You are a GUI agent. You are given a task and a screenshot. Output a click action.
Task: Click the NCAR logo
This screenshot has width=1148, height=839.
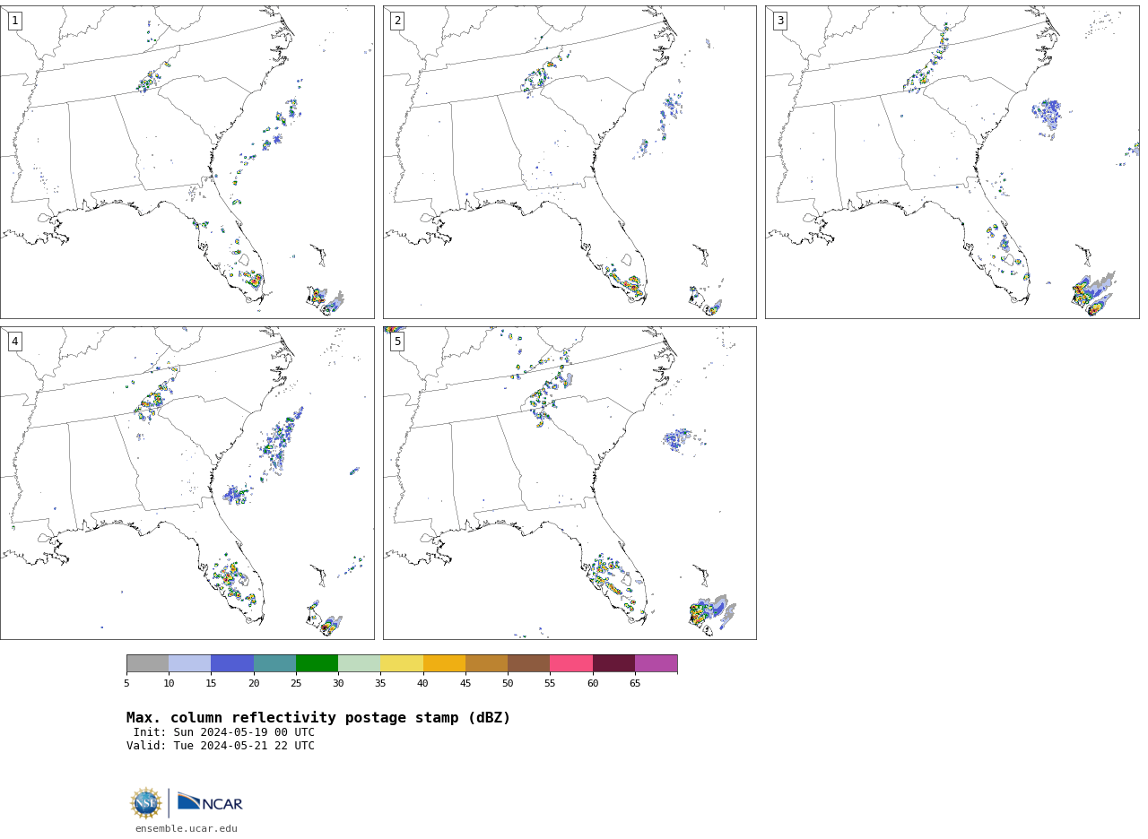pyautogui.click(x=210, y=802)
